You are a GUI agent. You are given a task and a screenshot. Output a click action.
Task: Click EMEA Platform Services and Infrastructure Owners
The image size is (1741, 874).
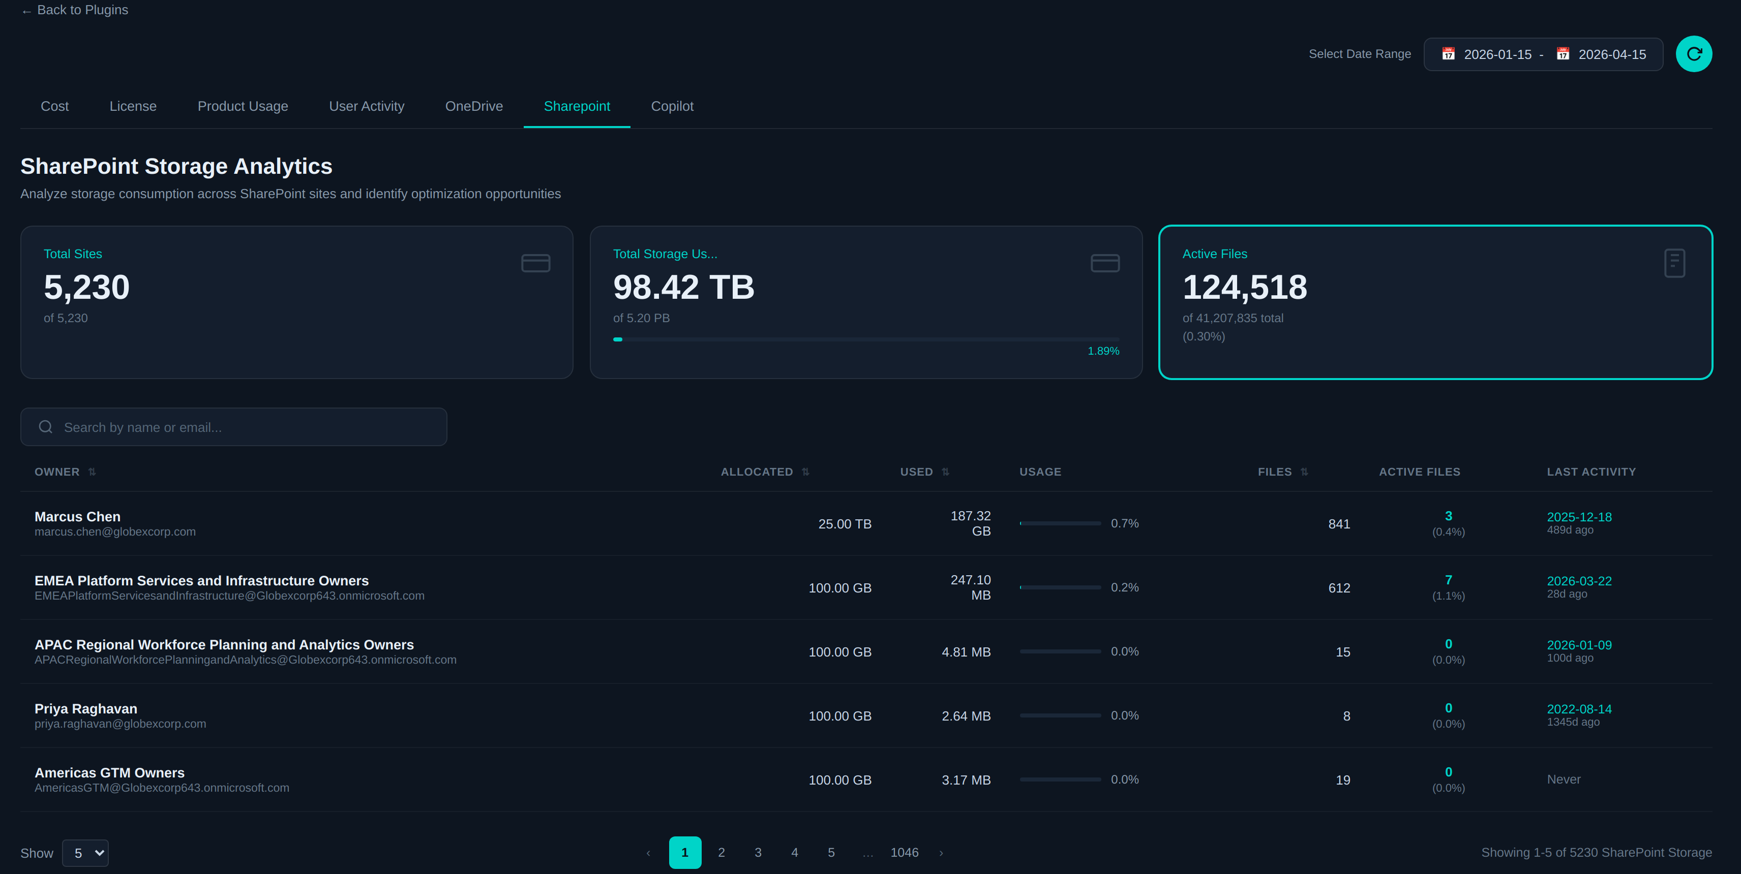coord(201,581)
